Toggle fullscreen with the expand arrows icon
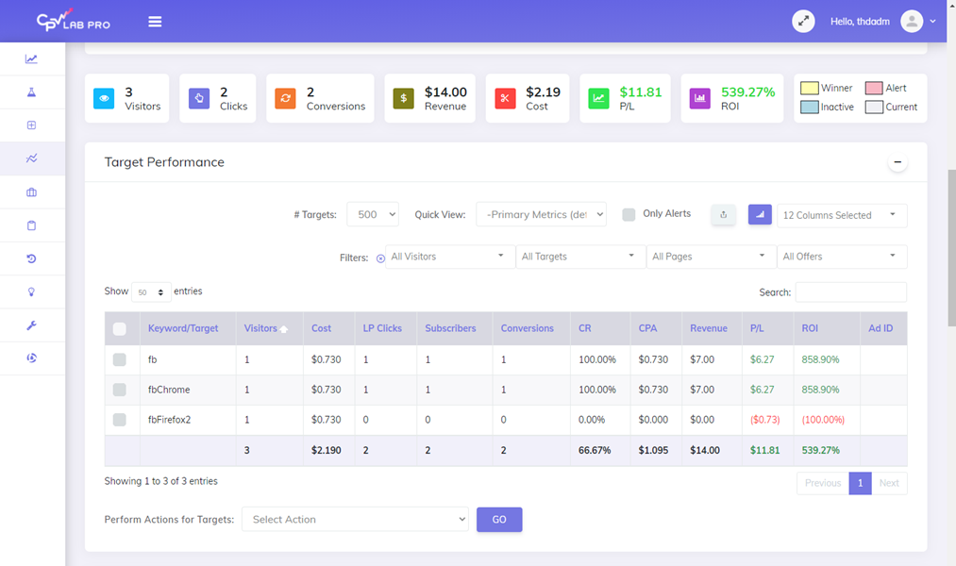This screenshot has width=956, height=566. coord(803,20)
